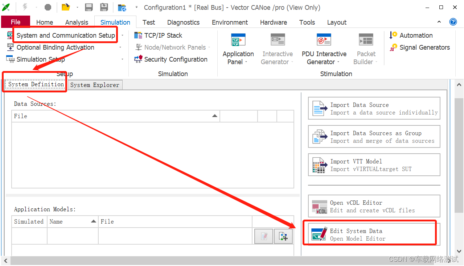Image resolution: width=464 pixels, height=266 pixels.
Task: Open the Diagnostics ribbon tab
Action: pos(183,22)
